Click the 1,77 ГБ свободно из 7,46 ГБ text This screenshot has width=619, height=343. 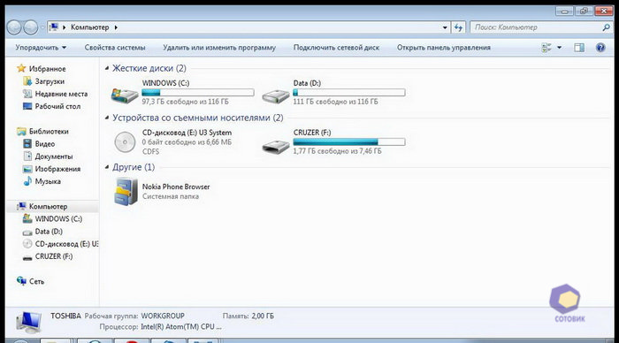[x=337, y=151]
